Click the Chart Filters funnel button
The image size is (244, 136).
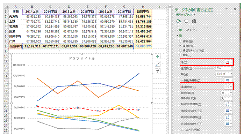[158, 71]
